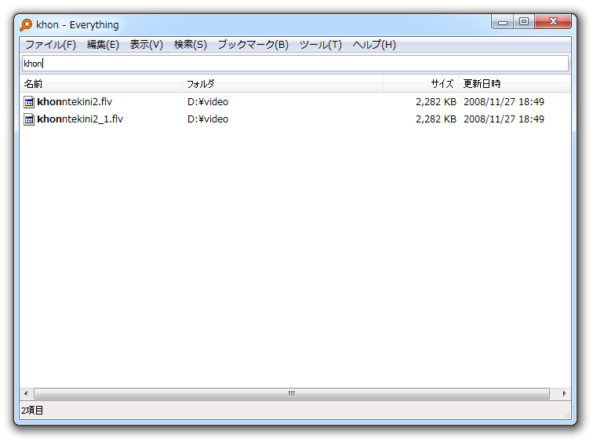593x442 pixels.
Task: Select the khonntekini2.flv file icon
Action: point(29,102)
